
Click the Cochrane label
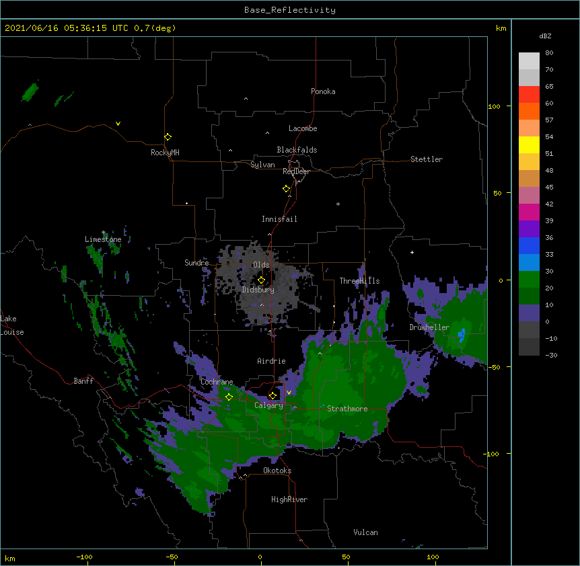217,382
